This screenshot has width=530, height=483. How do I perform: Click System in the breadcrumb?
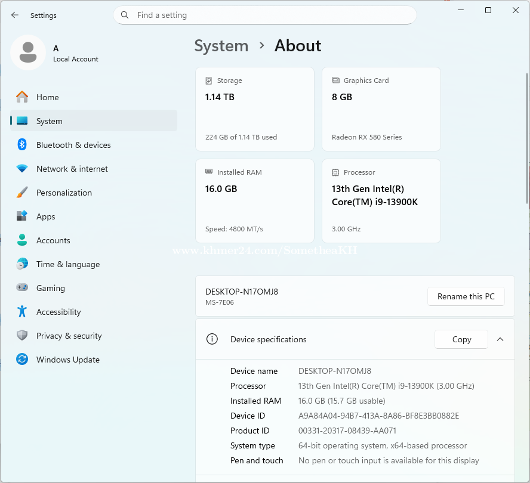221,46
